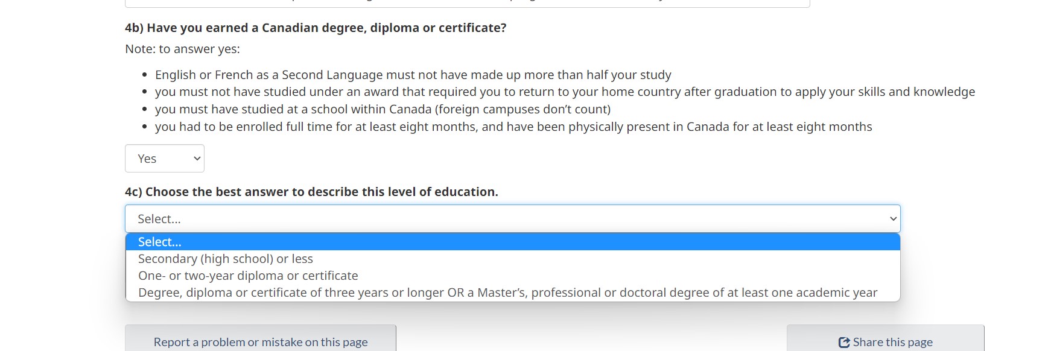Click the foreign campuses don't count bullet
This screenshot has width=1048, height=351.
point(383,109)
